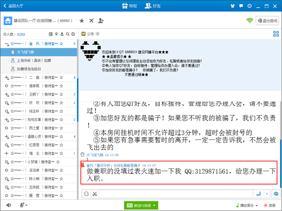Click the blue house room icon

coord(8,21)
